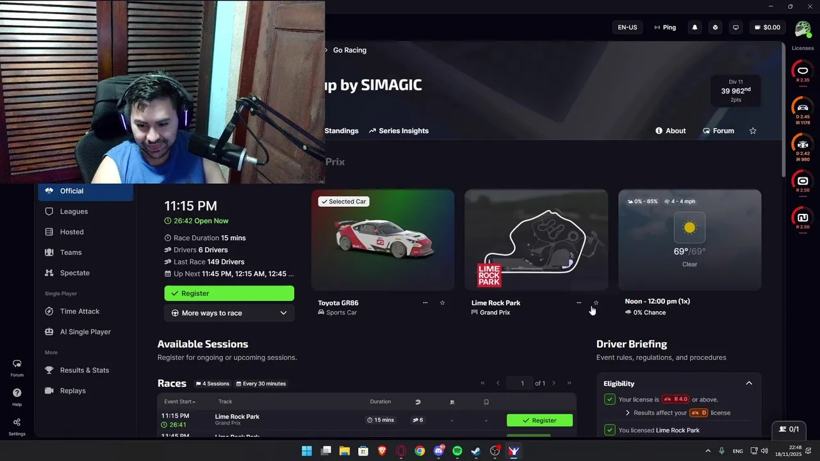Favorite this series with the header star

(x=753, y=131)
